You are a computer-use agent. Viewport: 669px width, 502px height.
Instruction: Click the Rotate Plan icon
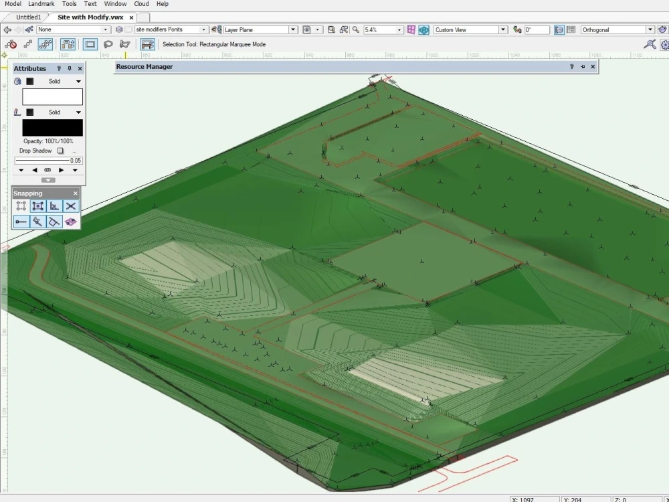coord(517,30)
